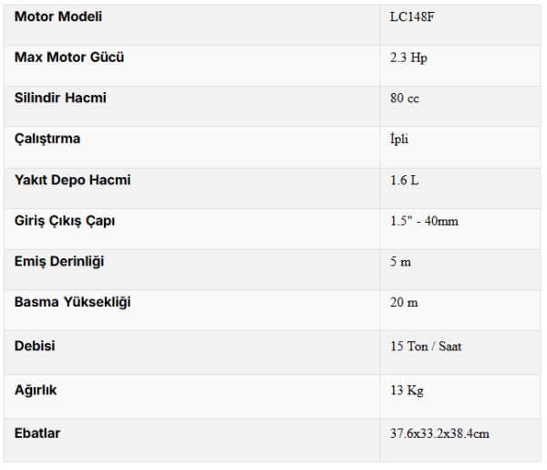The width and height of the screenshot is (547, 470).
Task: Click the Giriş Çıkış Çapı label
Action: 65,221
